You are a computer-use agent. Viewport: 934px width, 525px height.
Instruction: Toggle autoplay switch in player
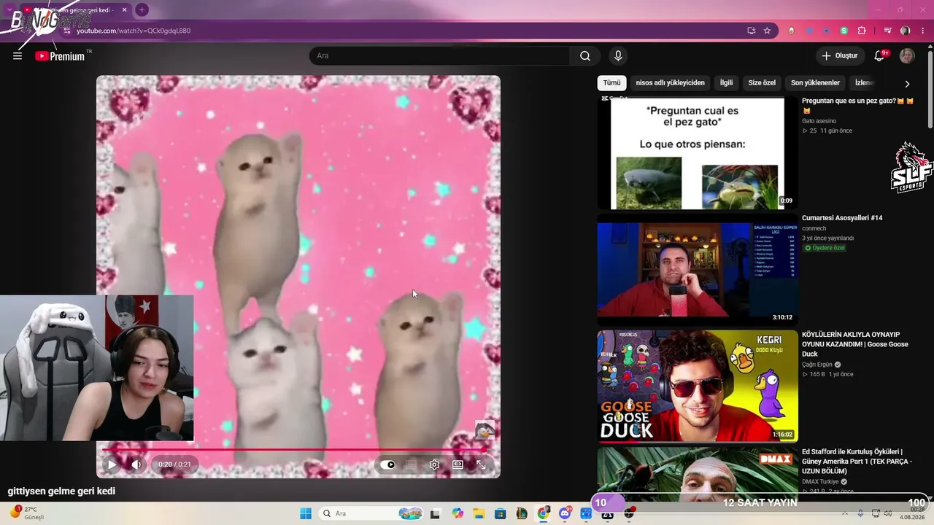point(387,464)
